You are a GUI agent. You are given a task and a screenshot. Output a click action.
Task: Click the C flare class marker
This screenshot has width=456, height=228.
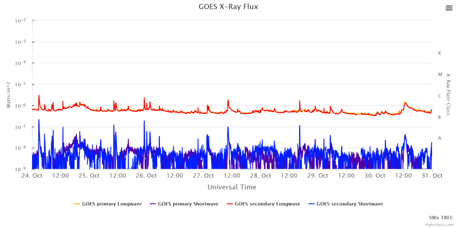pyautogui.click(x=439, y=96)
